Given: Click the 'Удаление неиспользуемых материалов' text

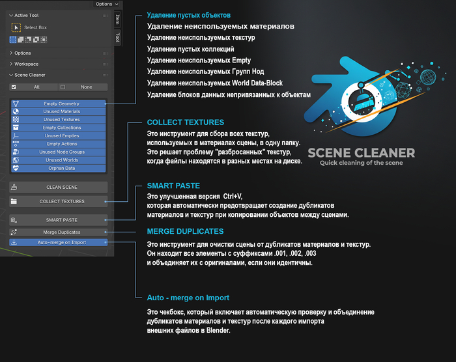Looking at the screenshot, I should pos(221,27).
